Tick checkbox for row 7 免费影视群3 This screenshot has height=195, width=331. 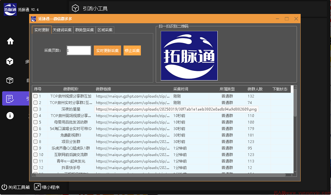pos(36,135)
